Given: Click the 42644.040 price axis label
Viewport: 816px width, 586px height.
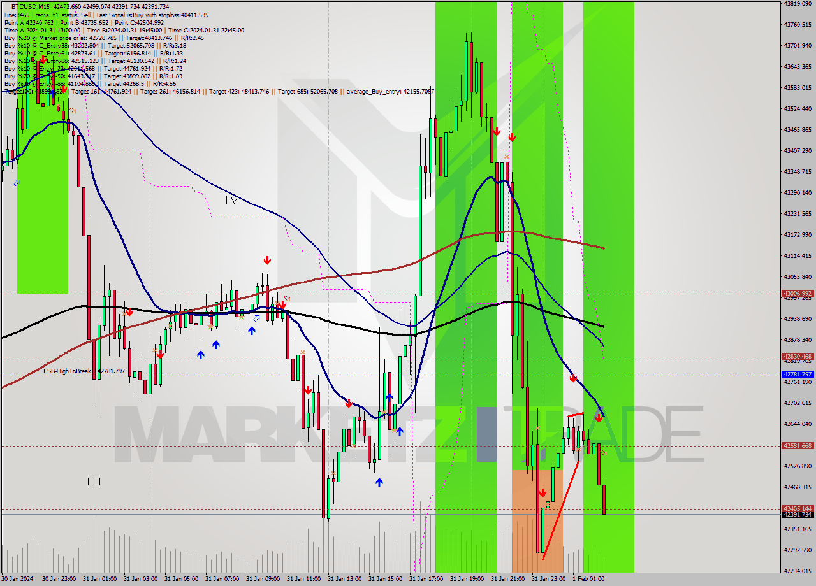Looking at the screenshot, I should 798,424.
